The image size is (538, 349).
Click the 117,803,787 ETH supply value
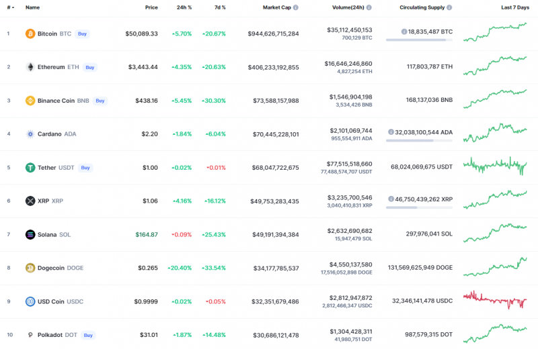[x=430, y=66]
